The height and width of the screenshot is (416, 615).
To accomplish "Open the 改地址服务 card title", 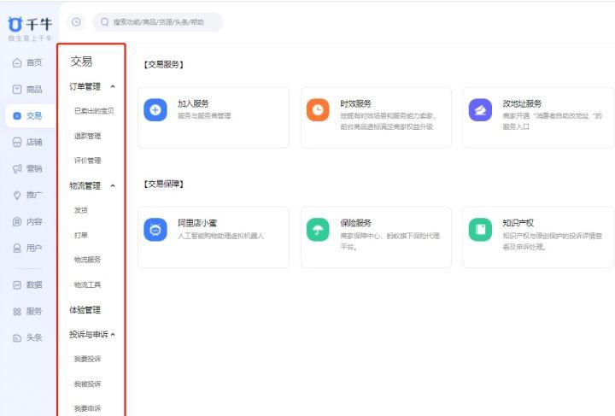I will coord(522,103).
